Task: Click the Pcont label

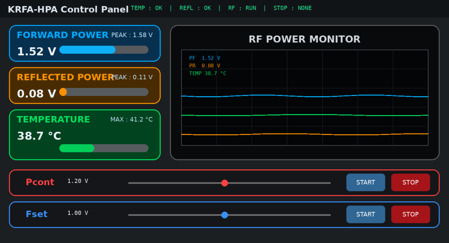Action: (x=40, y=182)
